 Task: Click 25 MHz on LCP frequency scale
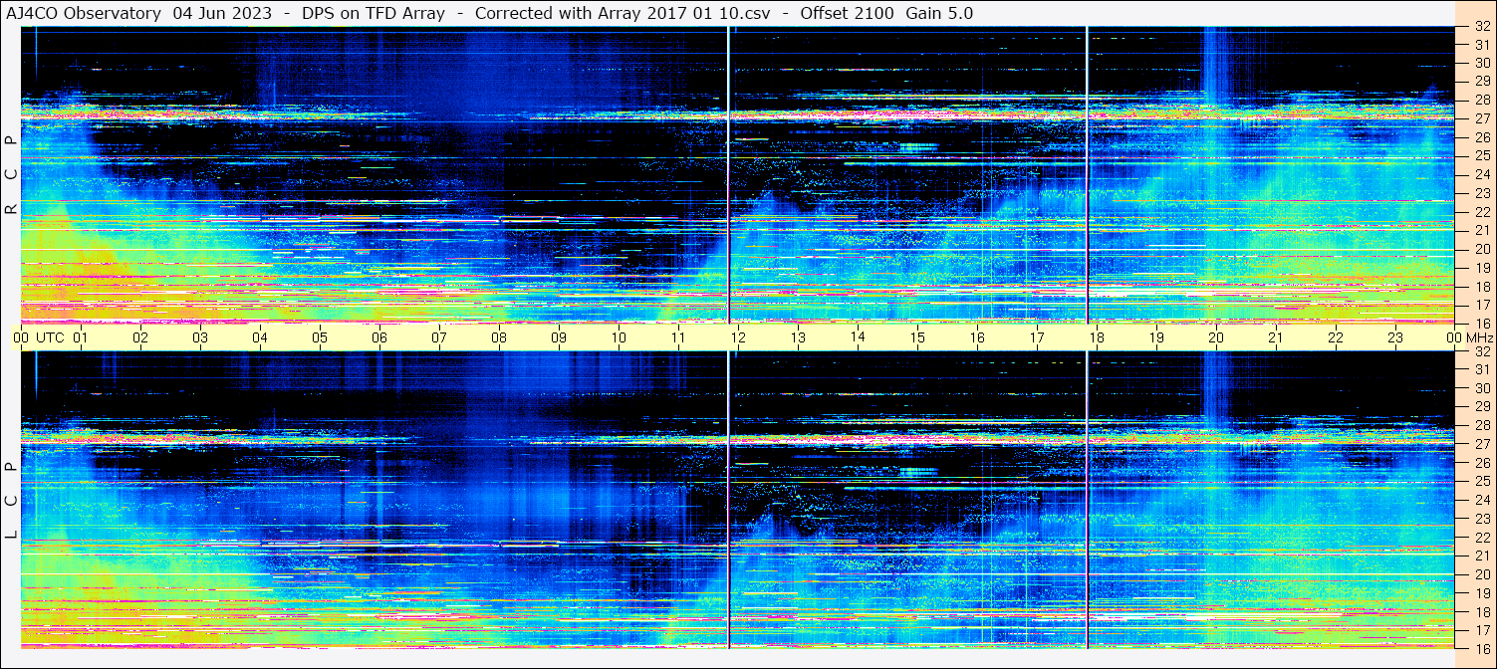click(x=1481, y=482)
